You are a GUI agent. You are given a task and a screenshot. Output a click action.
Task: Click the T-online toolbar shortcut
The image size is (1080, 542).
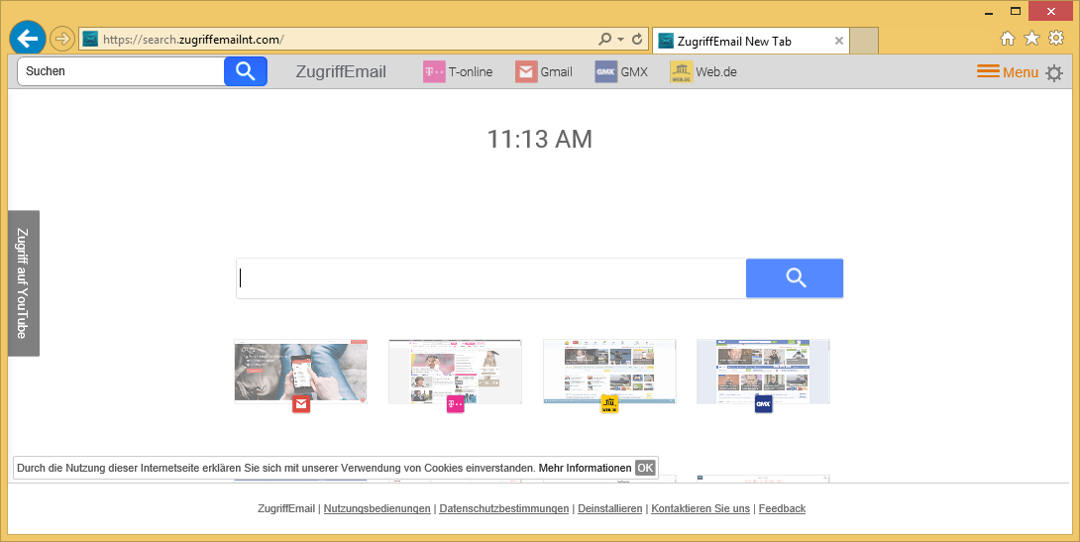click(458, 71)
